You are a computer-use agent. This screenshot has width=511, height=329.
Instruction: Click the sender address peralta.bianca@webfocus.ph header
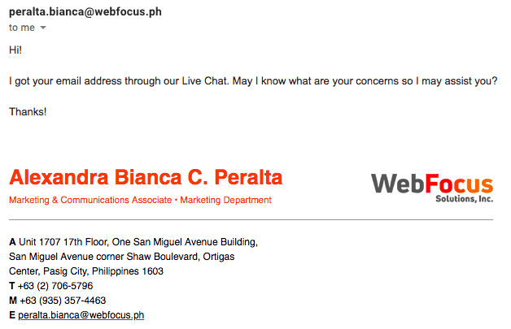click(x=85, y=11)
